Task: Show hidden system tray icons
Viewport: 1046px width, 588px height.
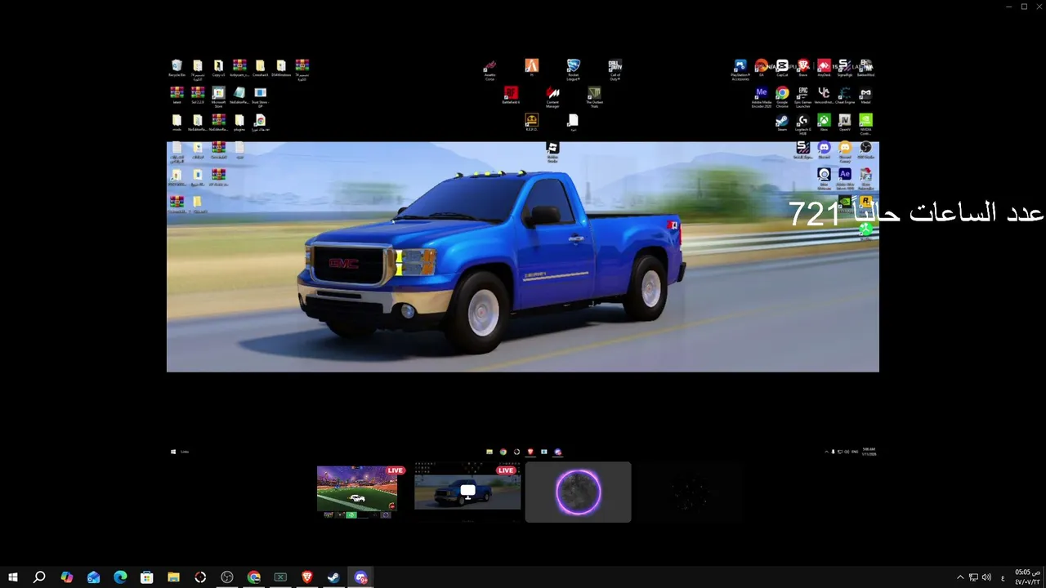Action: point(960,577)
